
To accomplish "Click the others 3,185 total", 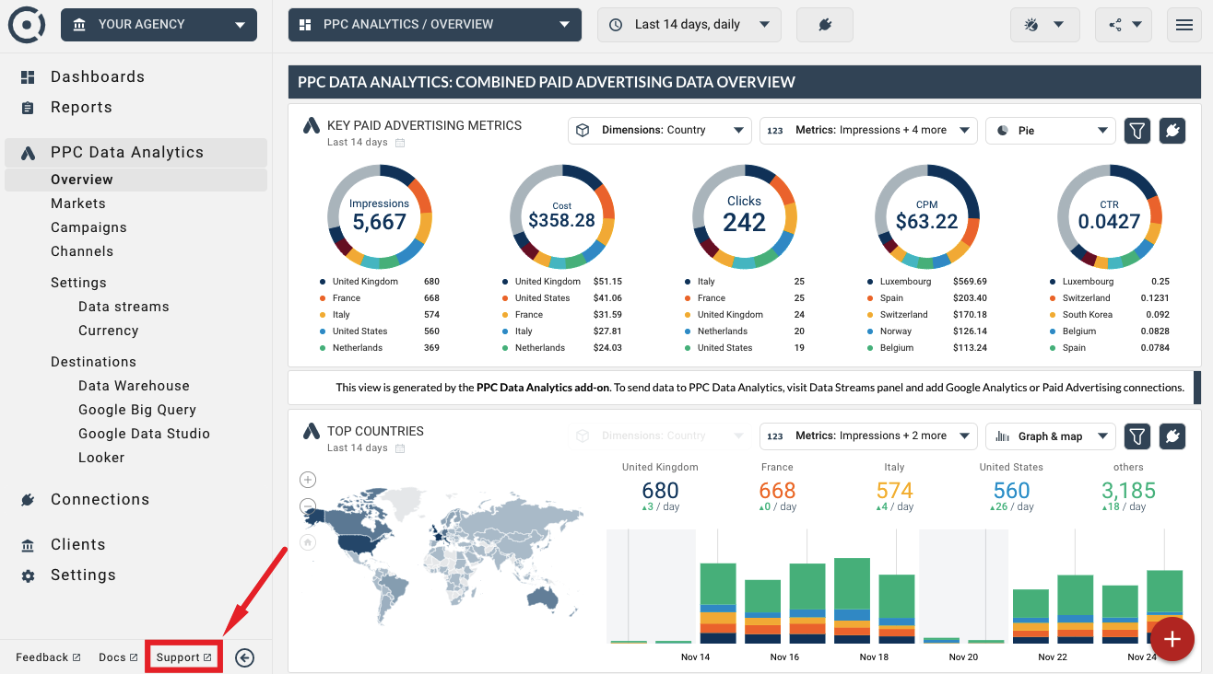I will tap(1128, 491).
